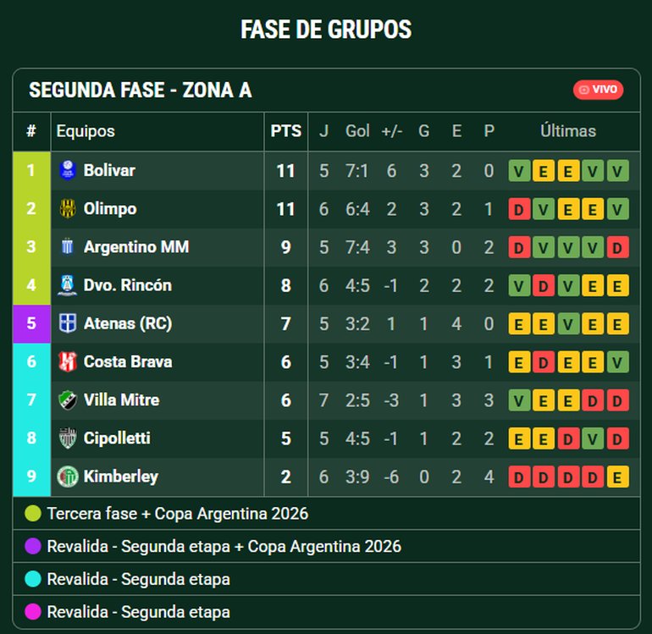Image resolution: width=652 pixels, height=634 pixels.
Task: Open the Kimberley team name link
Action: click(120, 477)
